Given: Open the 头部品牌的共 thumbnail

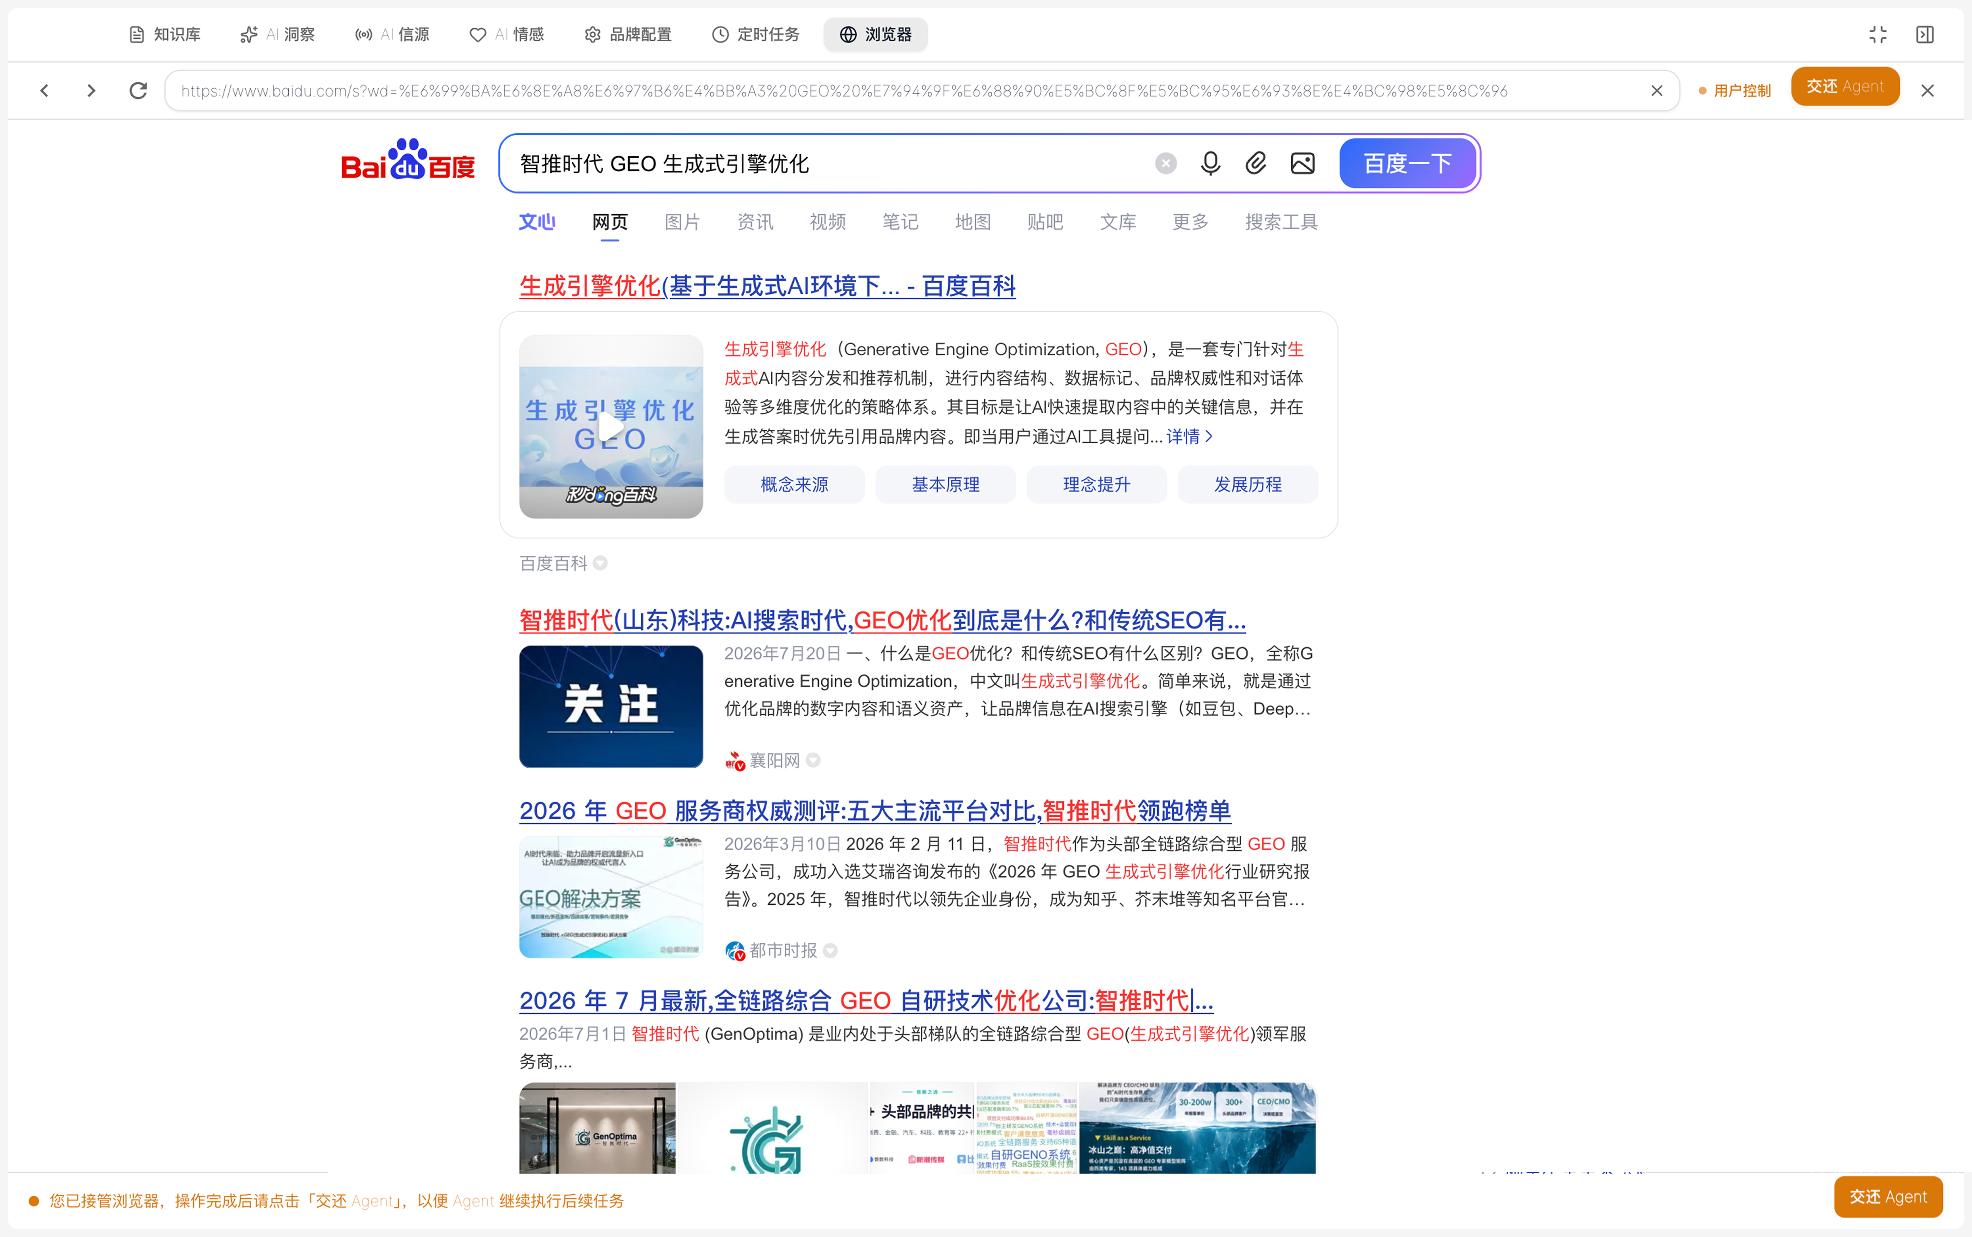Looking at the screenshot, I should tap(922, 1128).
